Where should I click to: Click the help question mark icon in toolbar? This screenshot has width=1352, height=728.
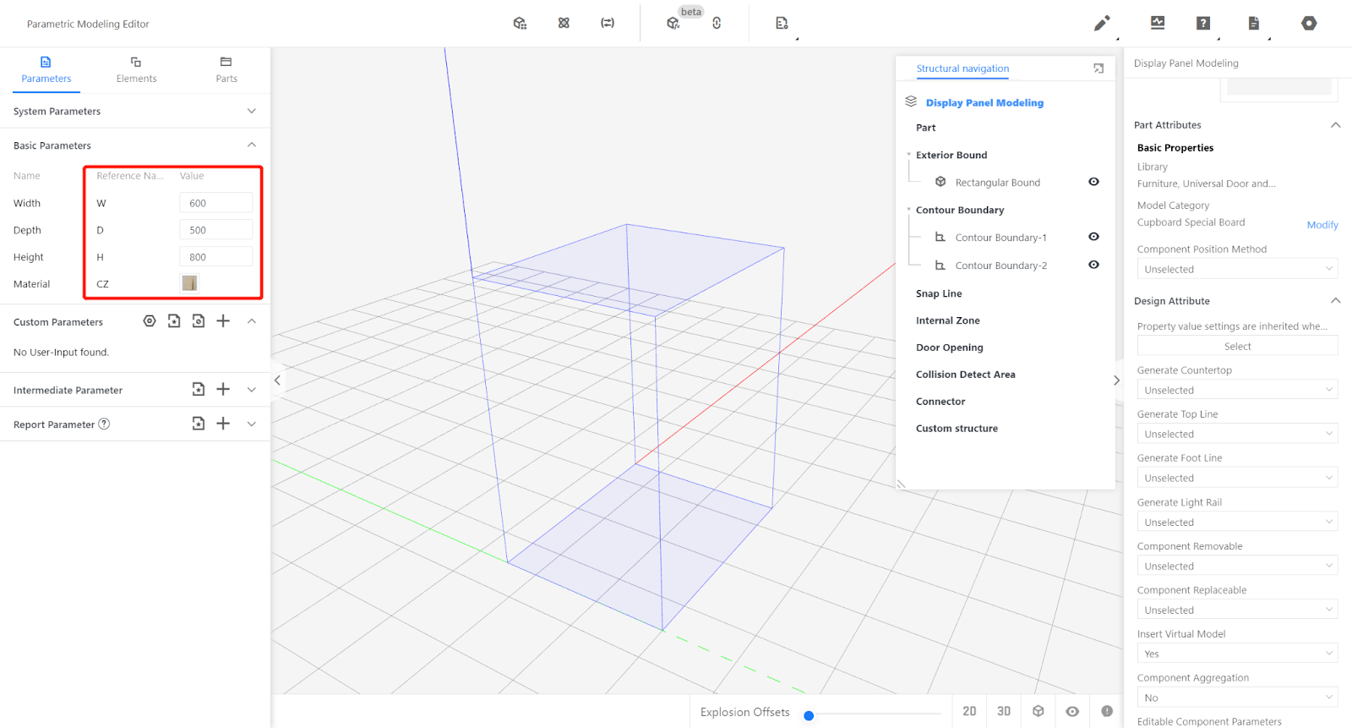click(x=1203, y=24)
